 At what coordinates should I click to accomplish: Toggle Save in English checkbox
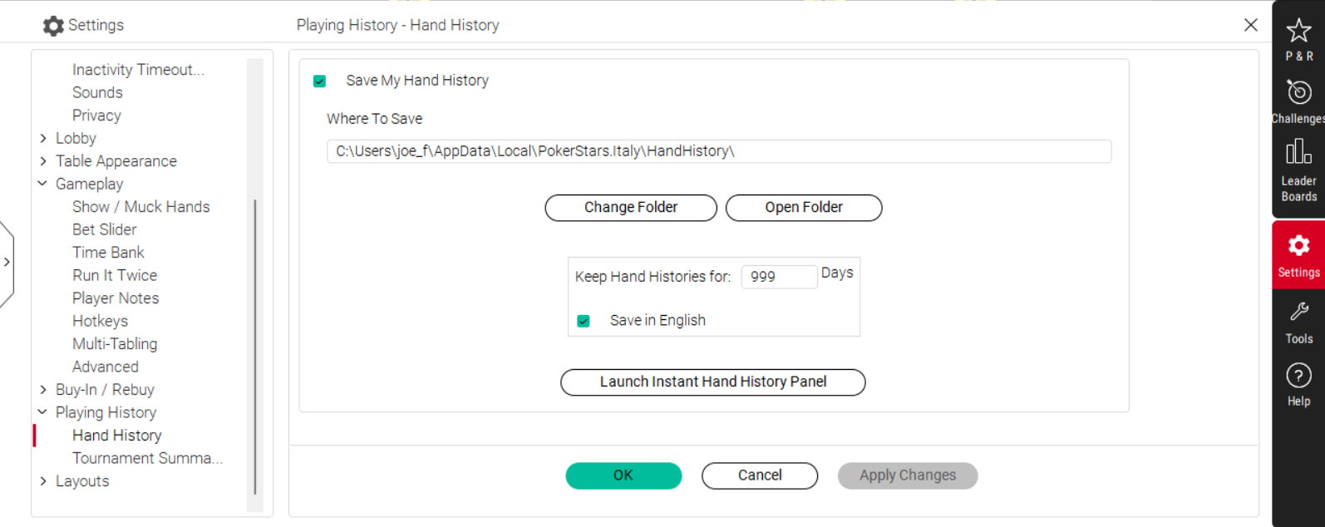(x=584, y=321)
